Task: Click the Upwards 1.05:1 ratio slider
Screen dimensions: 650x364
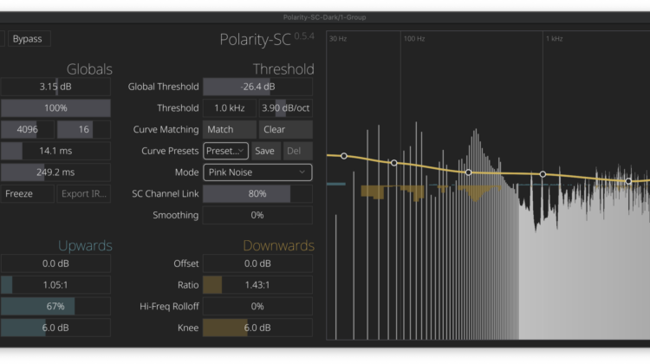Action: [55, 285]
